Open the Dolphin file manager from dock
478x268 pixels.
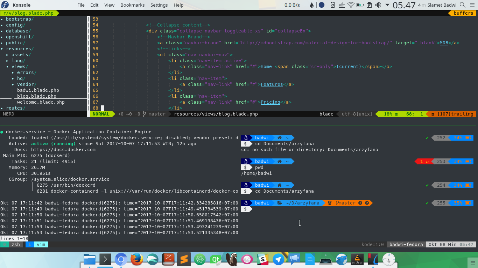[90, 259]
